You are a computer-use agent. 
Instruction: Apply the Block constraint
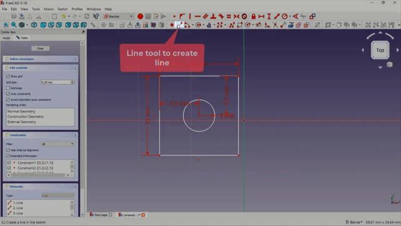(x=244, y=16)
